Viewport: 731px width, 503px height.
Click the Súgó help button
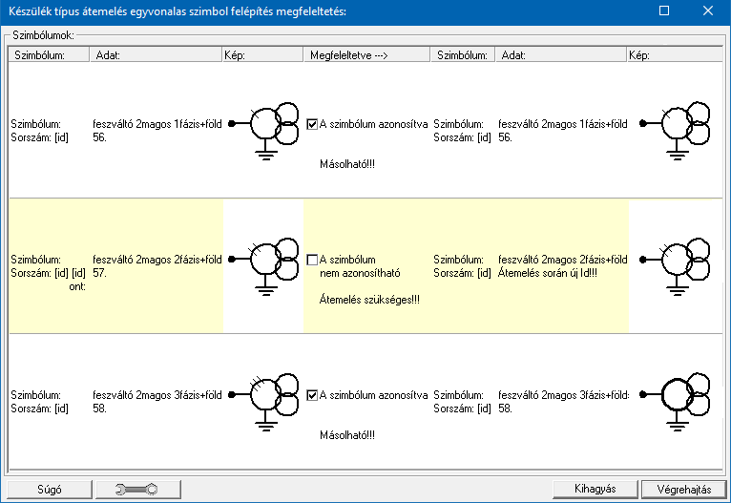(x=50, y=489)
